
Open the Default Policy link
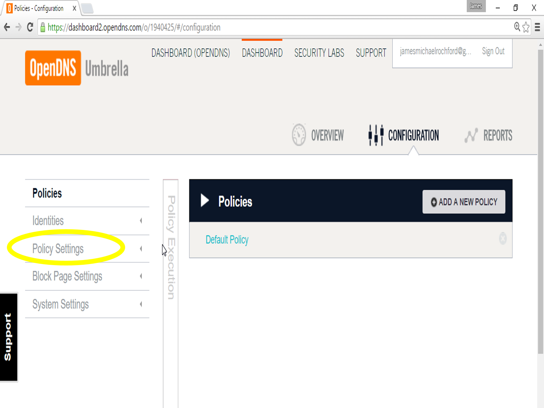point(227,240)
